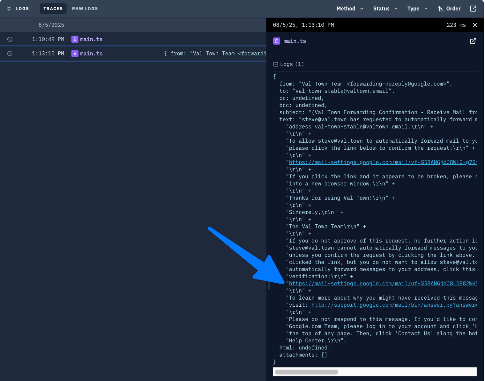Open main.ts in new tab from detail panel

point(473,41)
